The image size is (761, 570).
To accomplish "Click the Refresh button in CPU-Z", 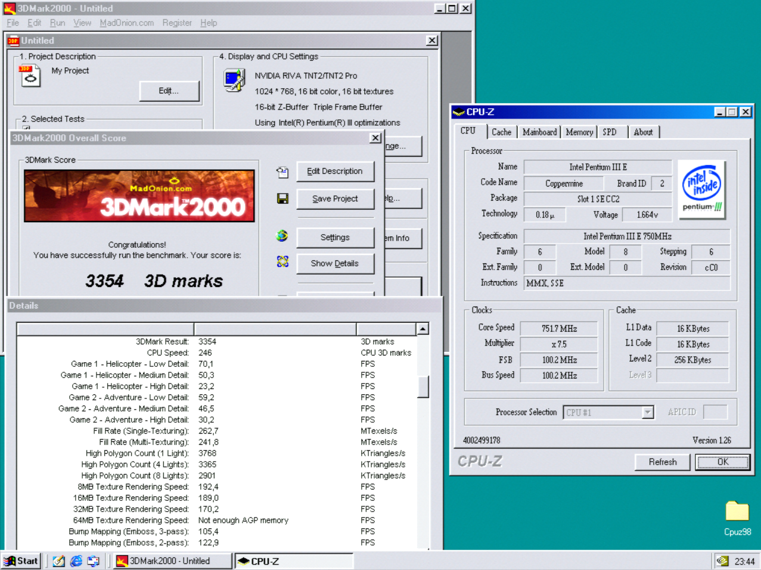I will (663, 462).
